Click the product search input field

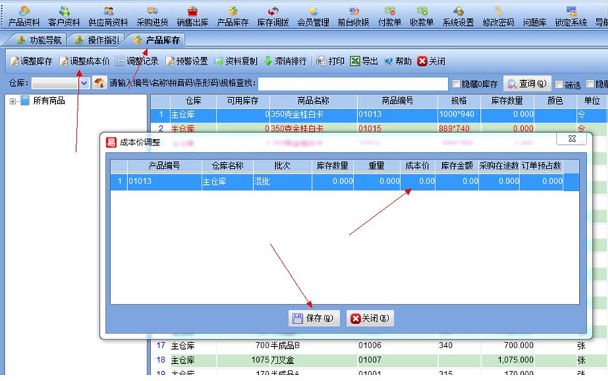[x=353, y=83]
